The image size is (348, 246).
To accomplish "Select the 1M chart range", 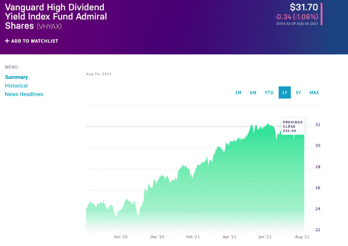I will pos(238,93).
